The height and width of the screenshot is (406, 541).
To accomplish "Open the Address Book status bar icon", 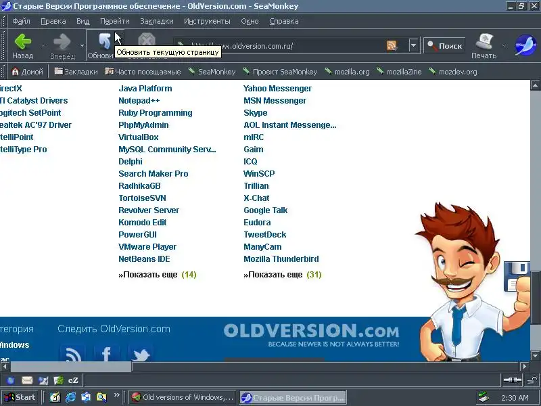I will click(59, 380).
